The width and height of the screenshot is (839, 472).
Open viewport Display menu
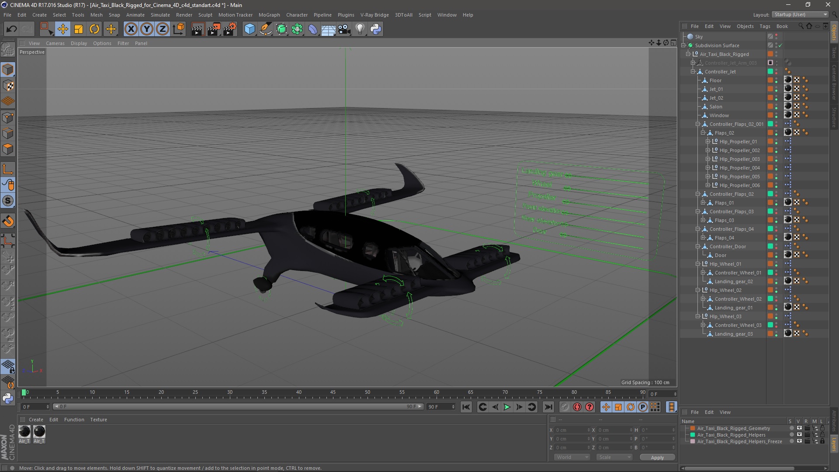79,43
